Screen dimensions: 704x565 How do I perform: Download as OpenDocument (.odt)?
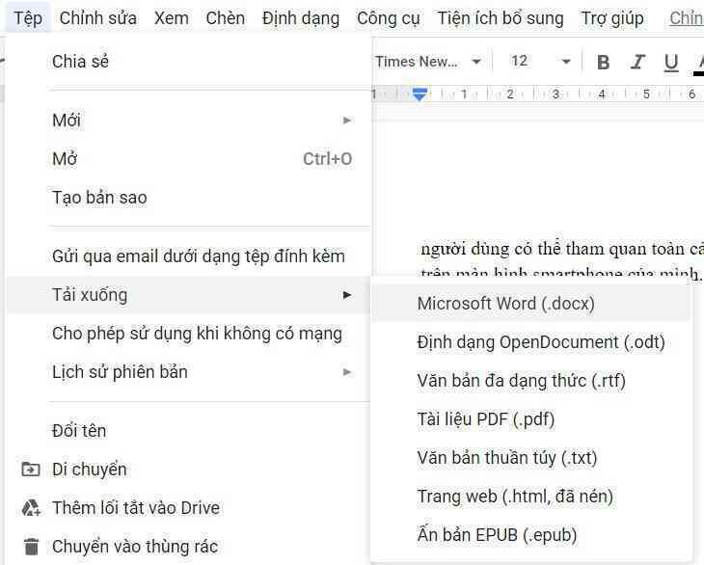[x=530, y=342]
